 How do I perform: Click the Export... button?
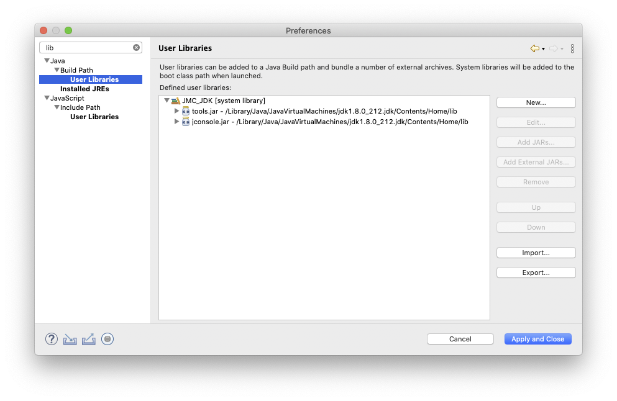pos(536,273)
